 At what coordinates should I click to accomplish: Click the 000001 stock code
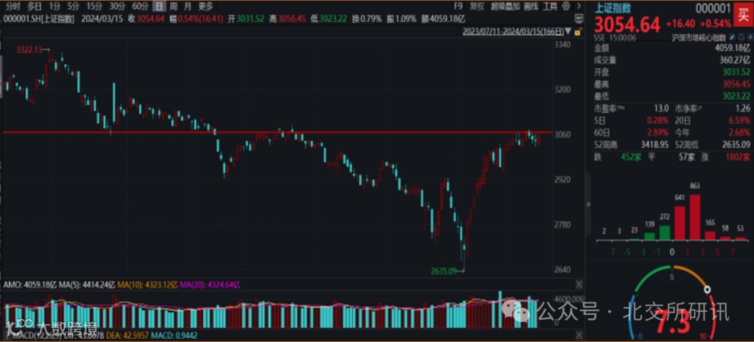[x=713, y=8]
